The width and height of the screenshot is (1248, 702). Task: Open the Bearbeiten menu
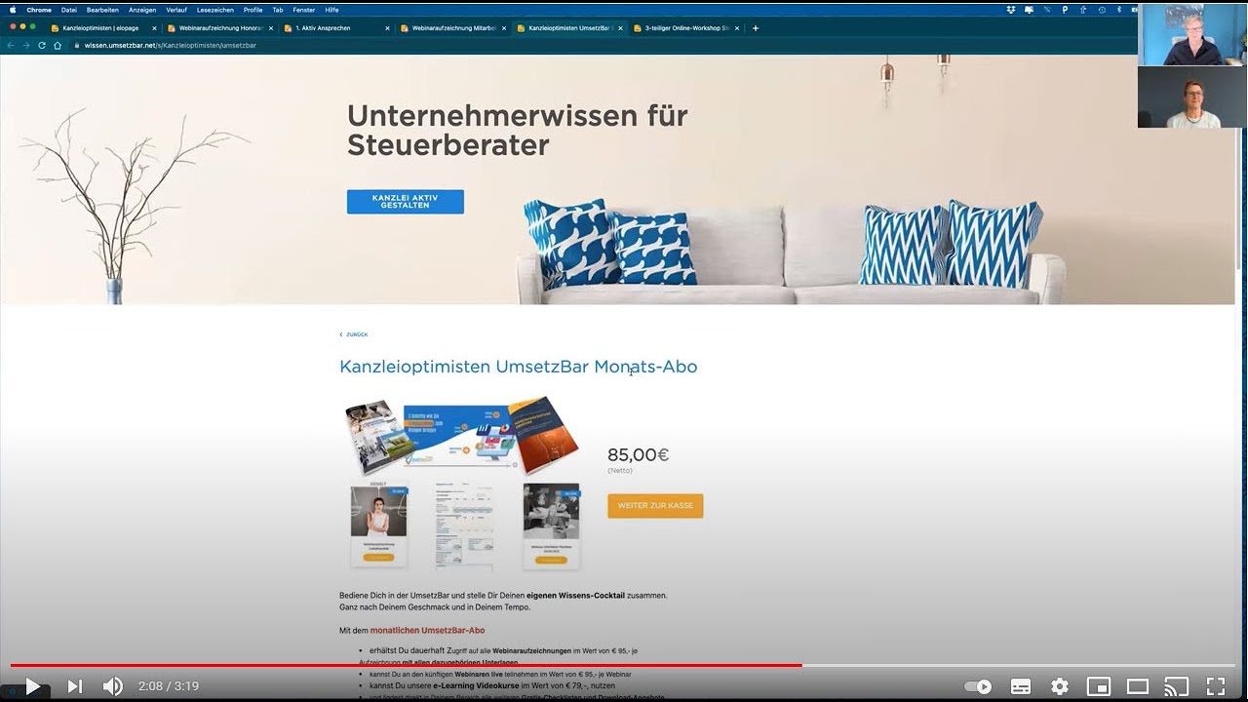102,10
